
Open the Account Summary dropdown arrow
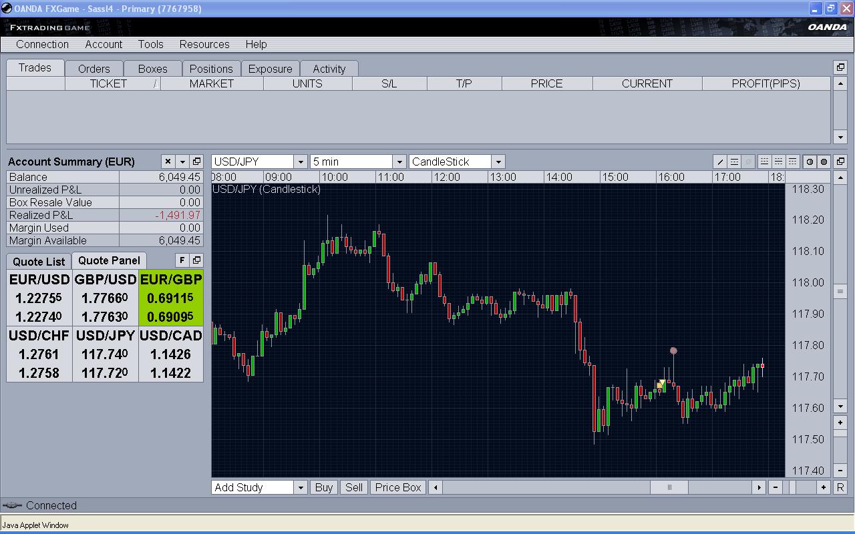(x=182, y=162)
